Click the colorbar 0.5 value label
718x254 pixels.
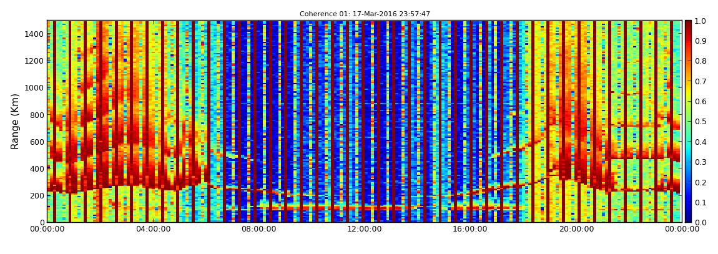[x=701, y=122]
